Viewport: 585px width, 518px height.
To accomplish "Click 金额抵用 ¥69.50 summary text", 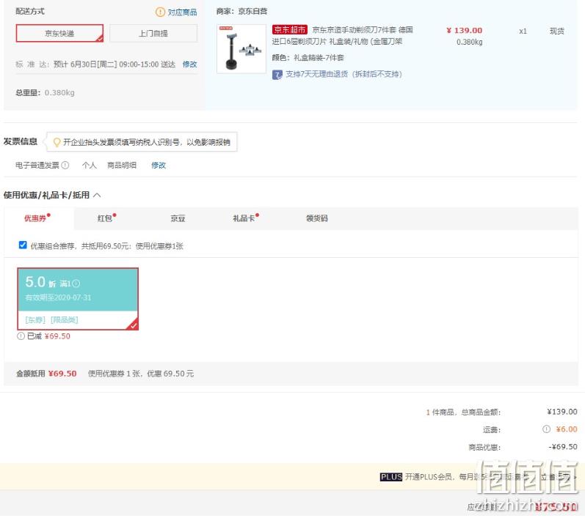I will tap(46, 374).
